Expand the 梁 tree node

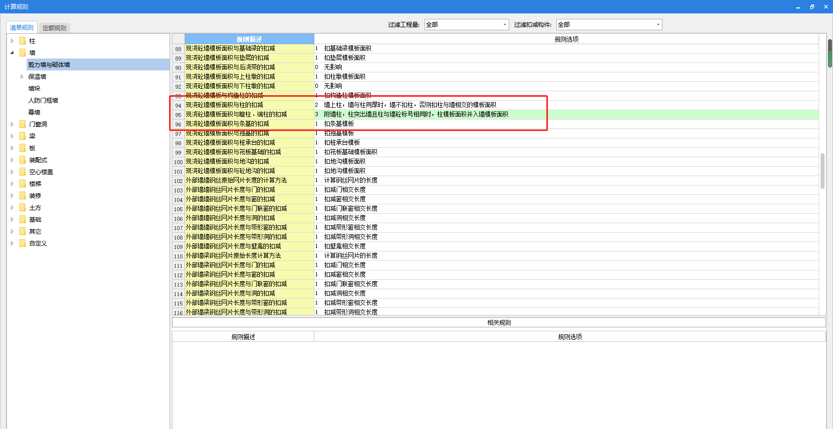[12, 136]
